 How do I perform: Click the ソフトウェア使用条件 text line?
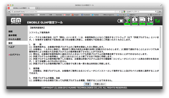click(x=39, y=33)
